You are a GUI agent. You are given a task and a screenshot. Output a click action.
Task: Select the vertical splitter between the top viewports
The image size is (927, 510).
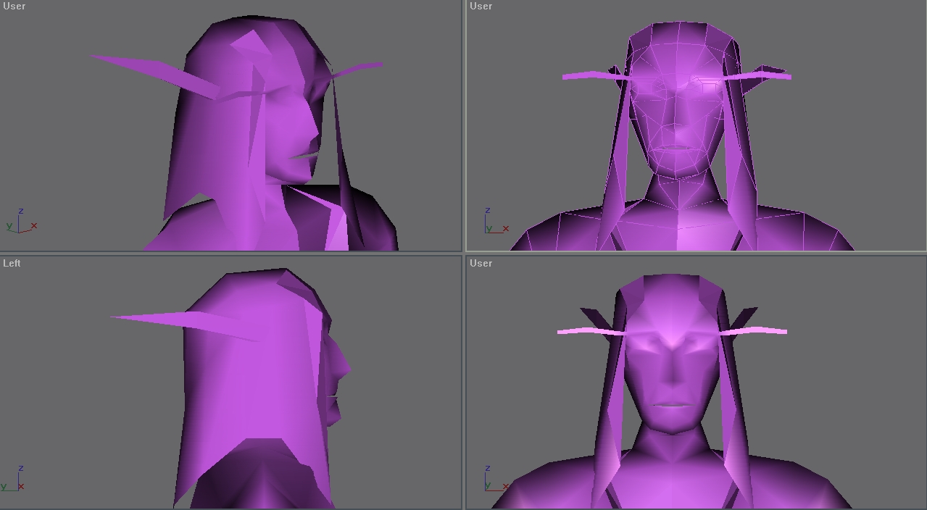pos(464,125)
